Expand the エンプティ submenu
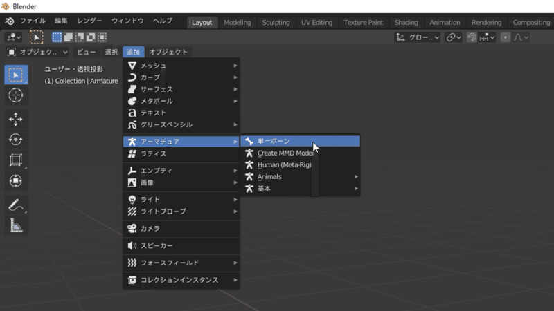Screen dimensions: 554x311 coord(181,171)
